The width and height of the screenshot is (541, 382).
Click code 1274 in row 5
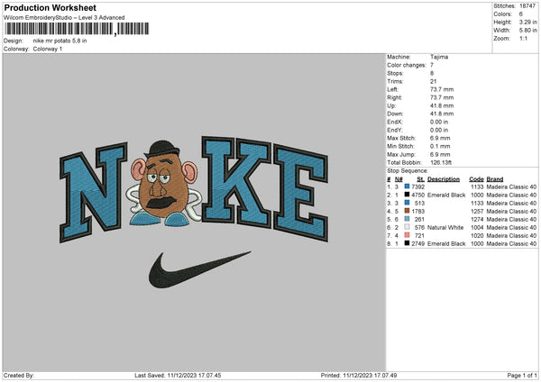[x=477, y=219]
